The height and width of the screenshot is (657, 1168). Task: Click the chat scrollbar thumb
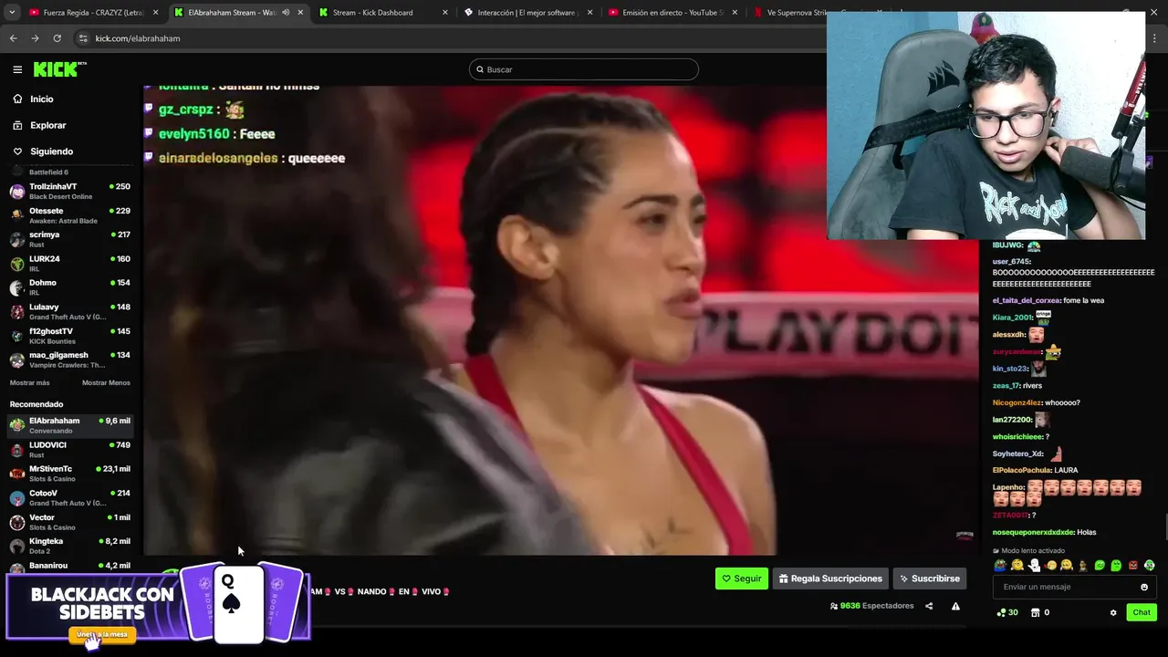(x=1165, y=527)
